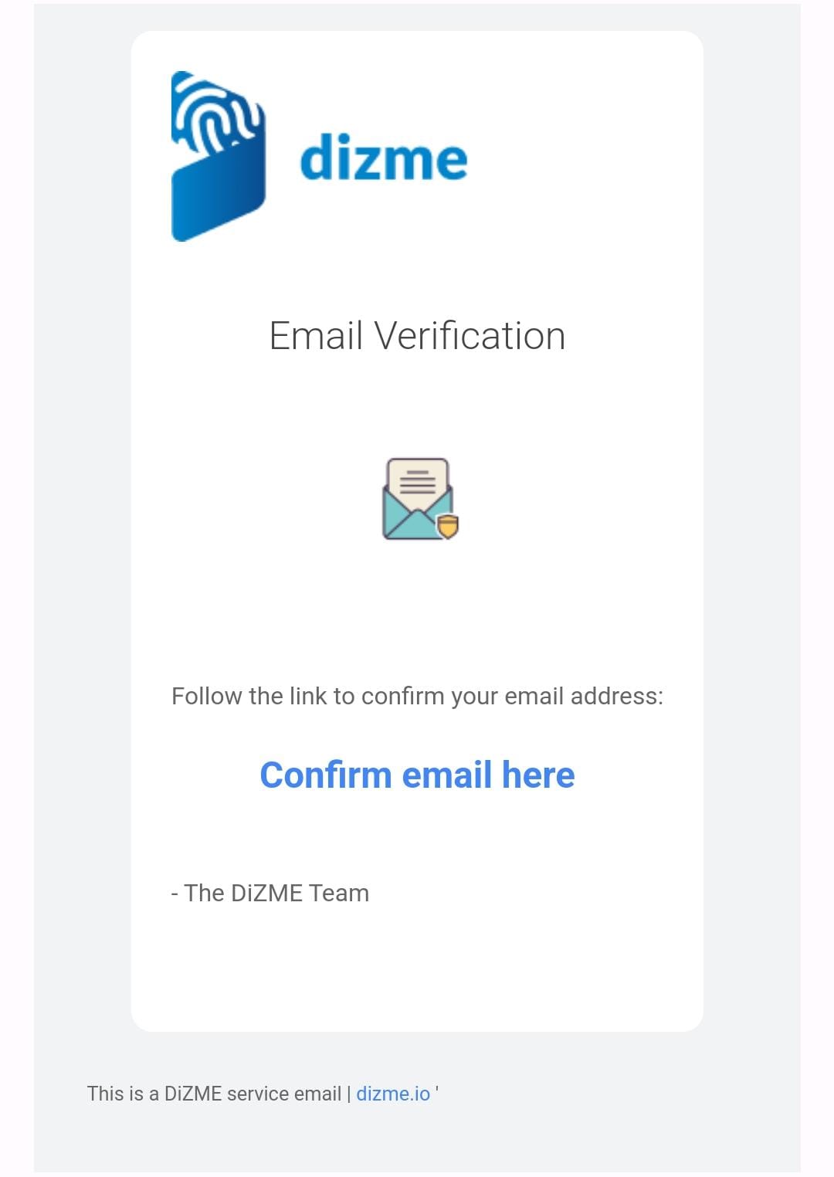Click the Email Verification heading

pos(417,336)
